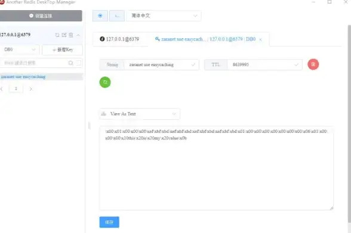Click the sidebar resize handle
Image resolution: width=351 pixels, height=233 pixels.
click(x=90, y=126)
